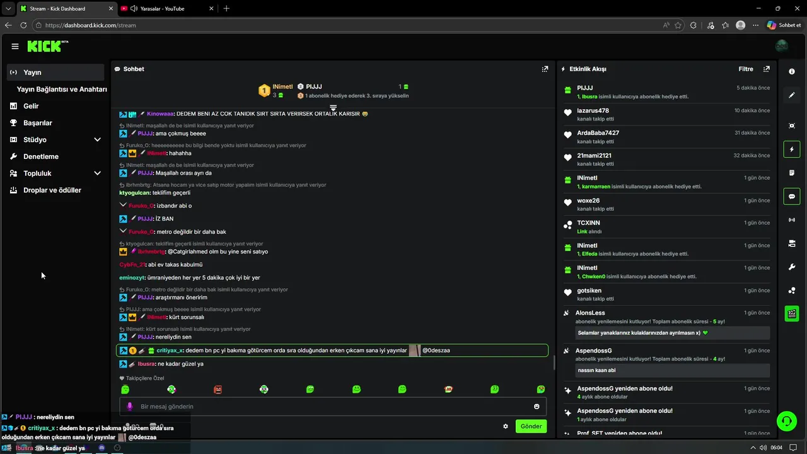Open the Başarılar page
This screenshot has height=454, width=807.
(x=38, y=123)
